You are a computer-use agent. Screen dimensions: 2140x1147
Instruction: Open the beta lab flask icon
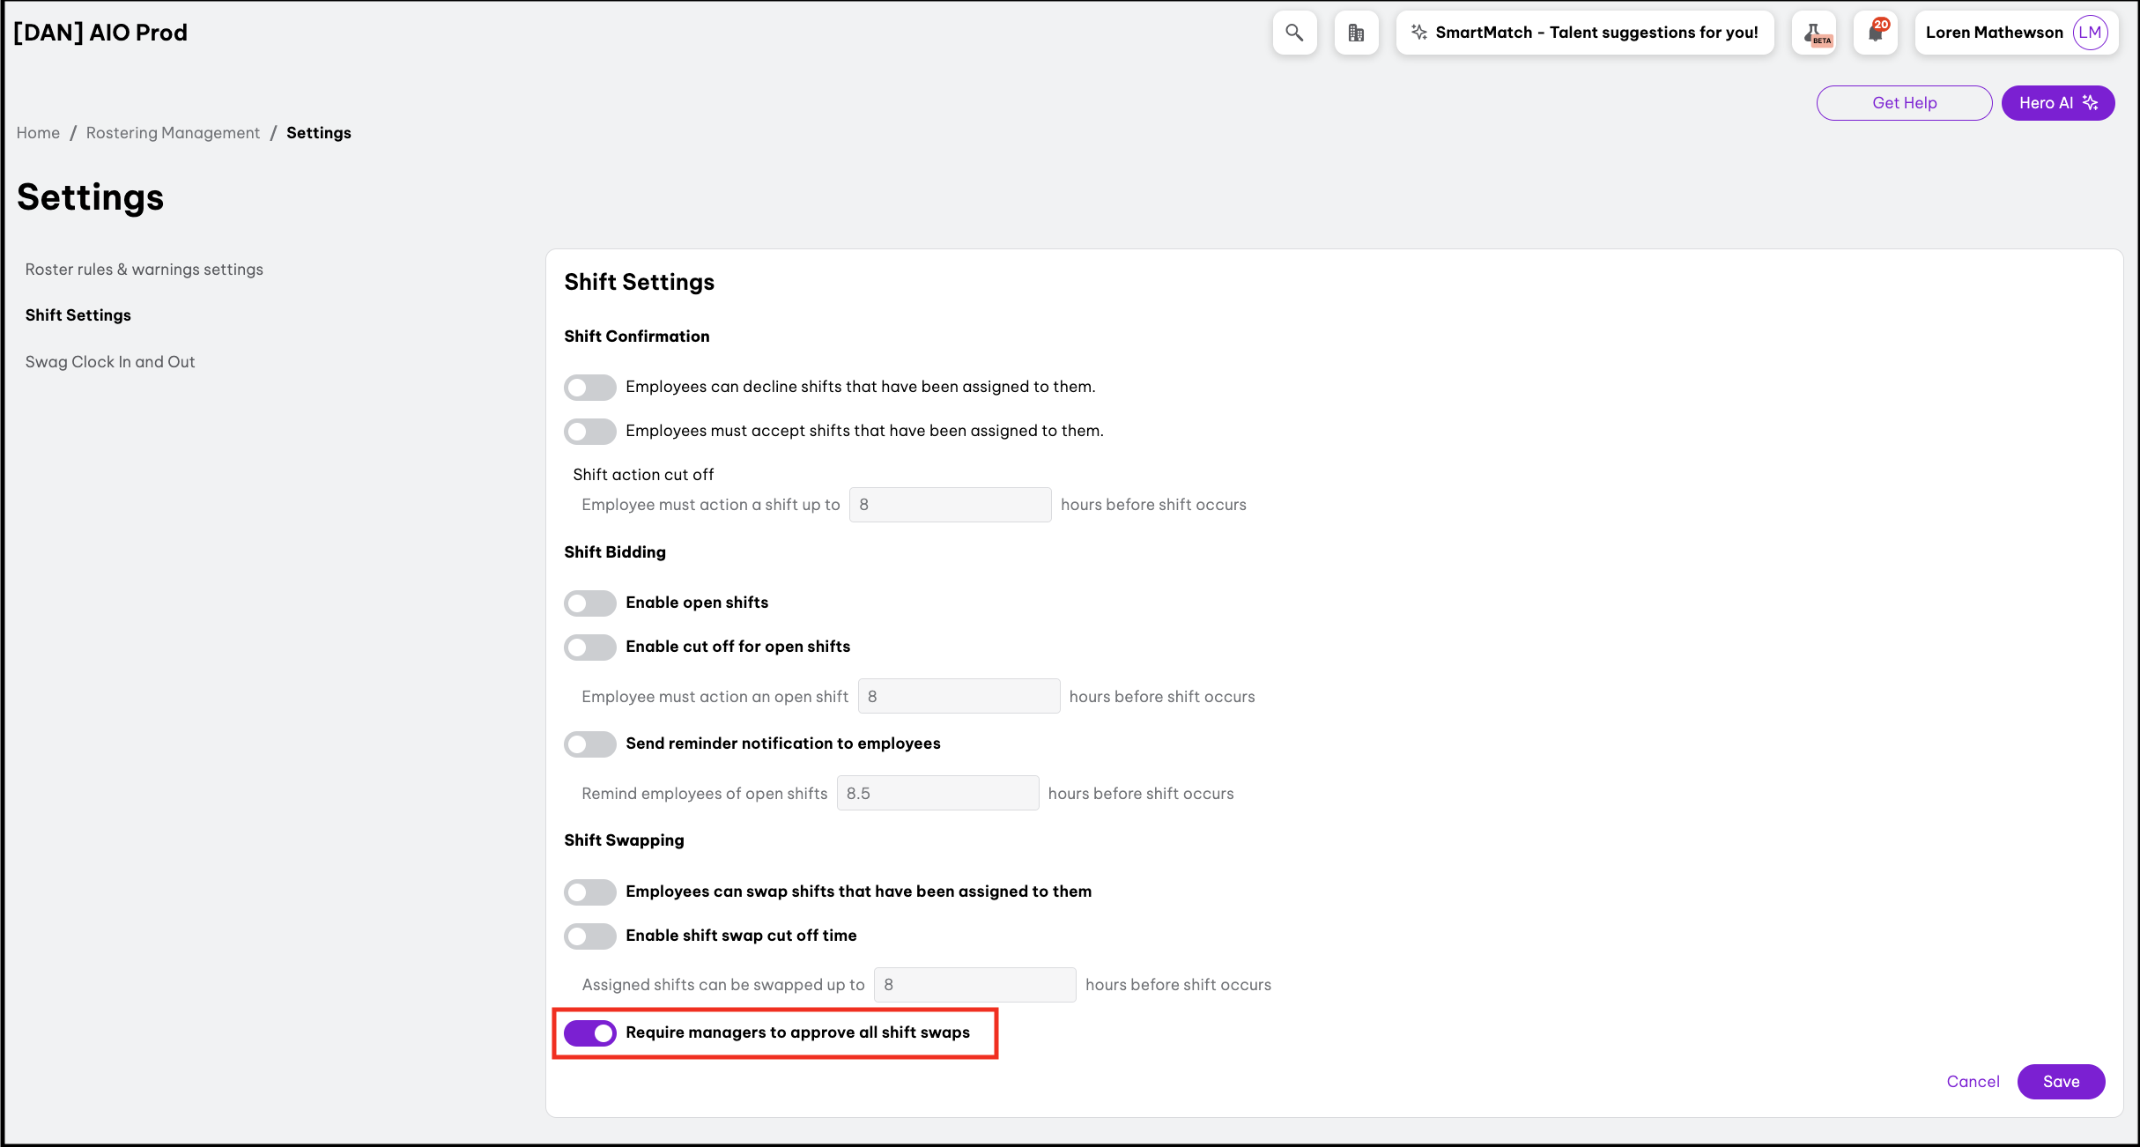coord(1814,33)
